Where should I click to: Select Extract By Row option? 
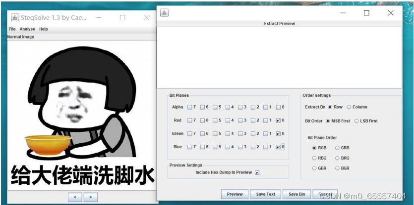tap(330, 107)
